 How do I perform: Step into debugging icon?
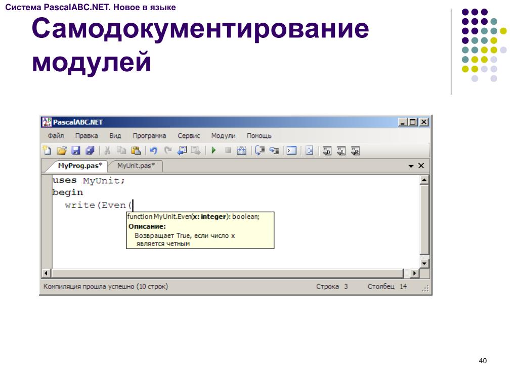pos(274,151)
